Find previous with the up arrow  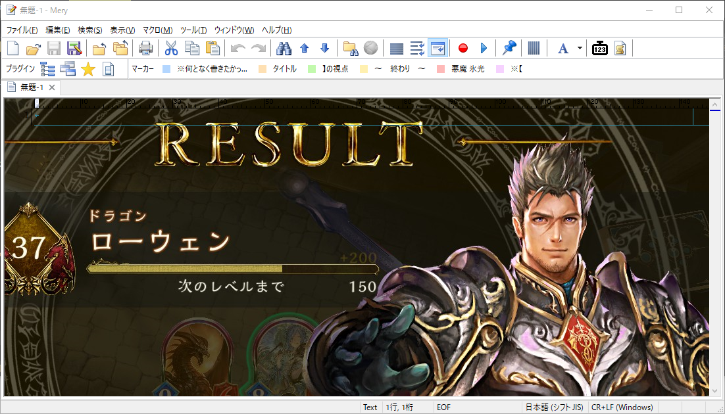304,48
